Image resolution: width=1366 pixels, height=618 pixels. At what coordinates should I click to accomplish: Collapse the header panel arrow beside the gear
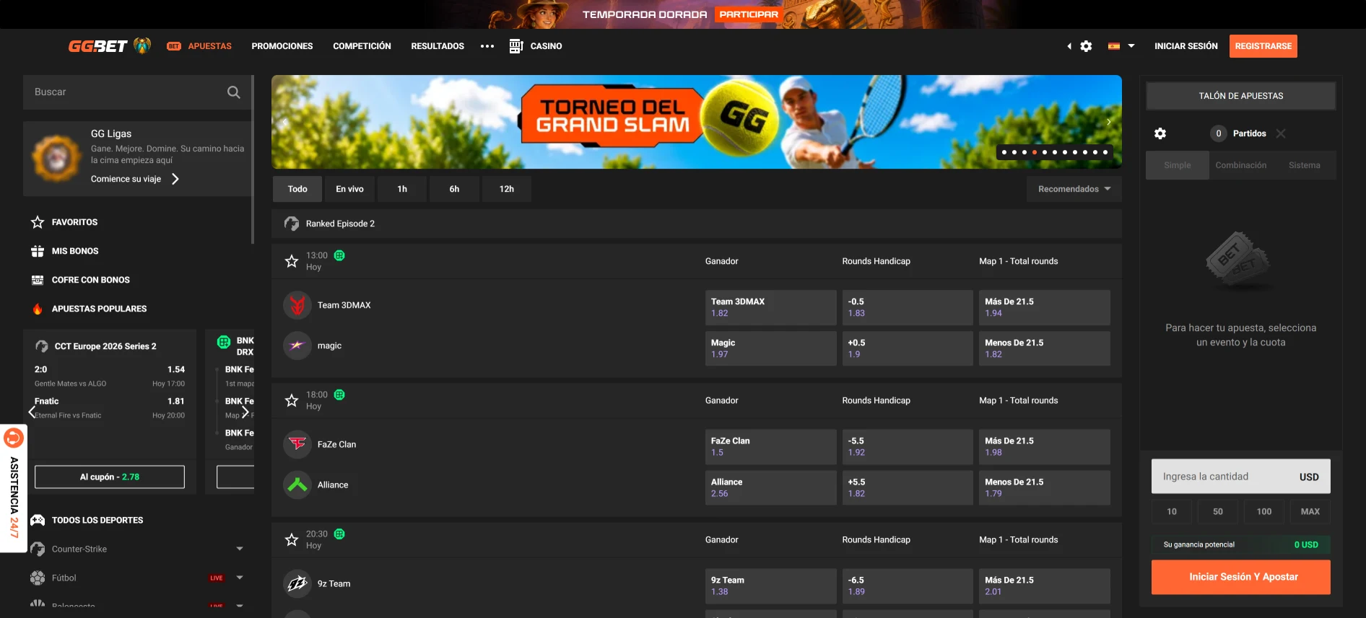[x=1069, y=46]
